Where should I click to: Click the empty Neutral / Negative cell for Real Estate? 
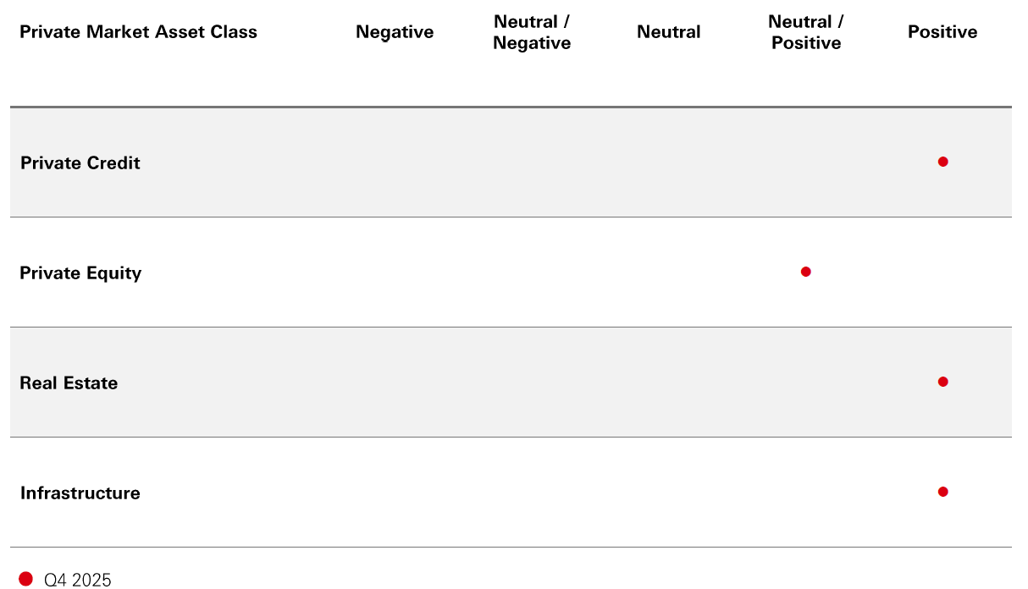(532, 382)
